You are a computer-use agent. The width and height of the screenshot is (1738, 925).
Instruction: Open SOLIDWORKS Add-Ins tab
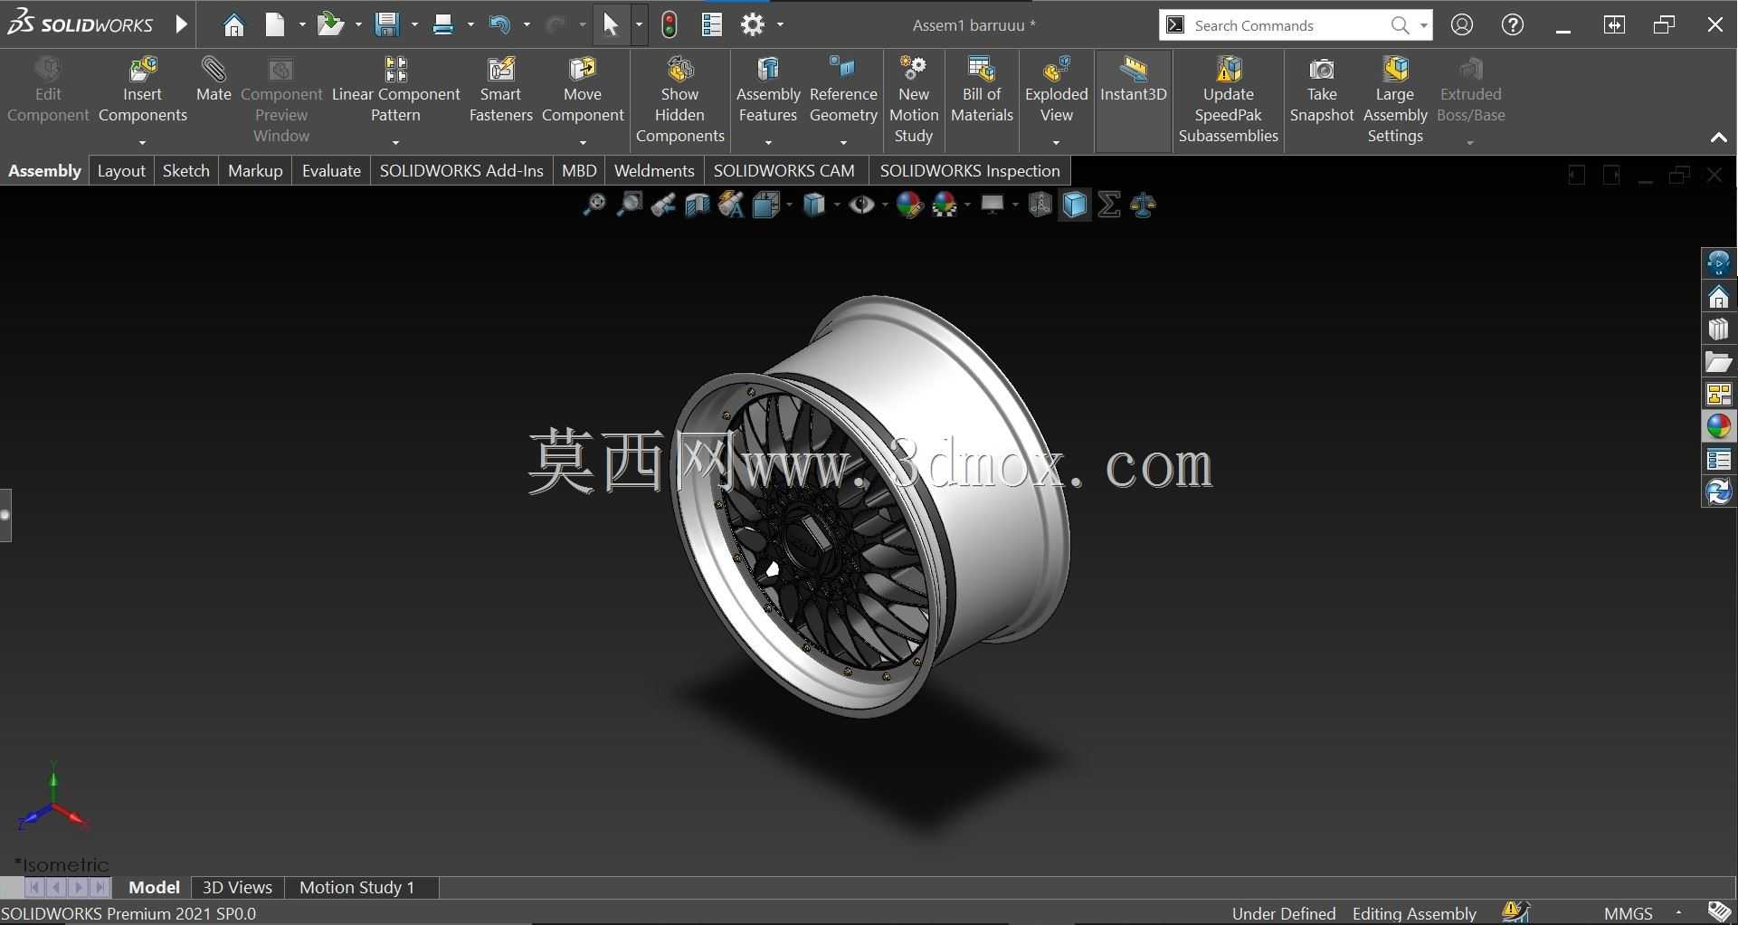coord(461,171)
